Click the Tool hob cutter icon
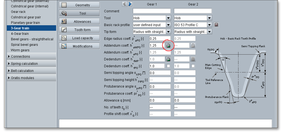The width and height of the screenshot is (282, 132). [x=64, y=13]
